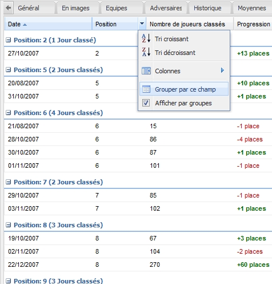Image resolution: width=272 pixels, height=284 pixels.
Task: Open the Position column dropdown arrow
Action: coord(142,23)
